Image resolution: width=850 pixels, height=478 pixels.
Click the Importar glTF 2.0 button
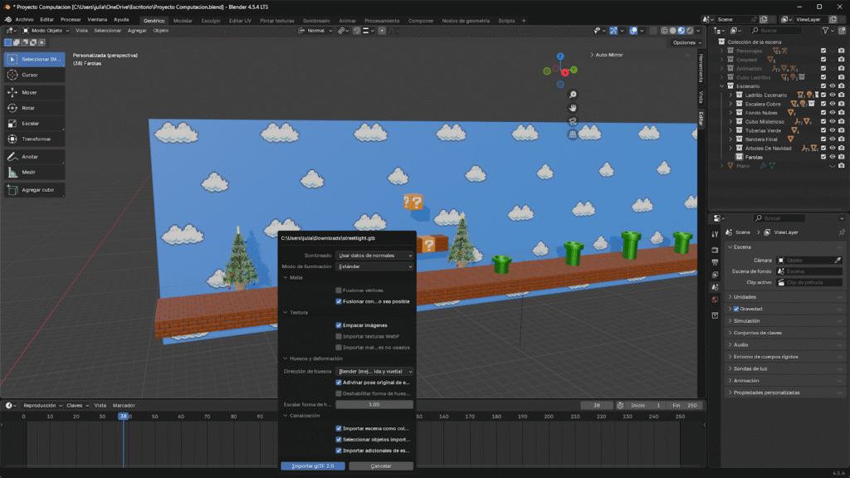click(x=312, y=466)
